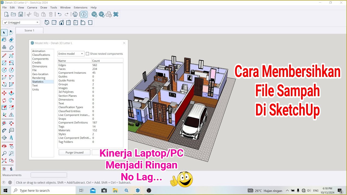Select the Protractor tool

(4, 131)
